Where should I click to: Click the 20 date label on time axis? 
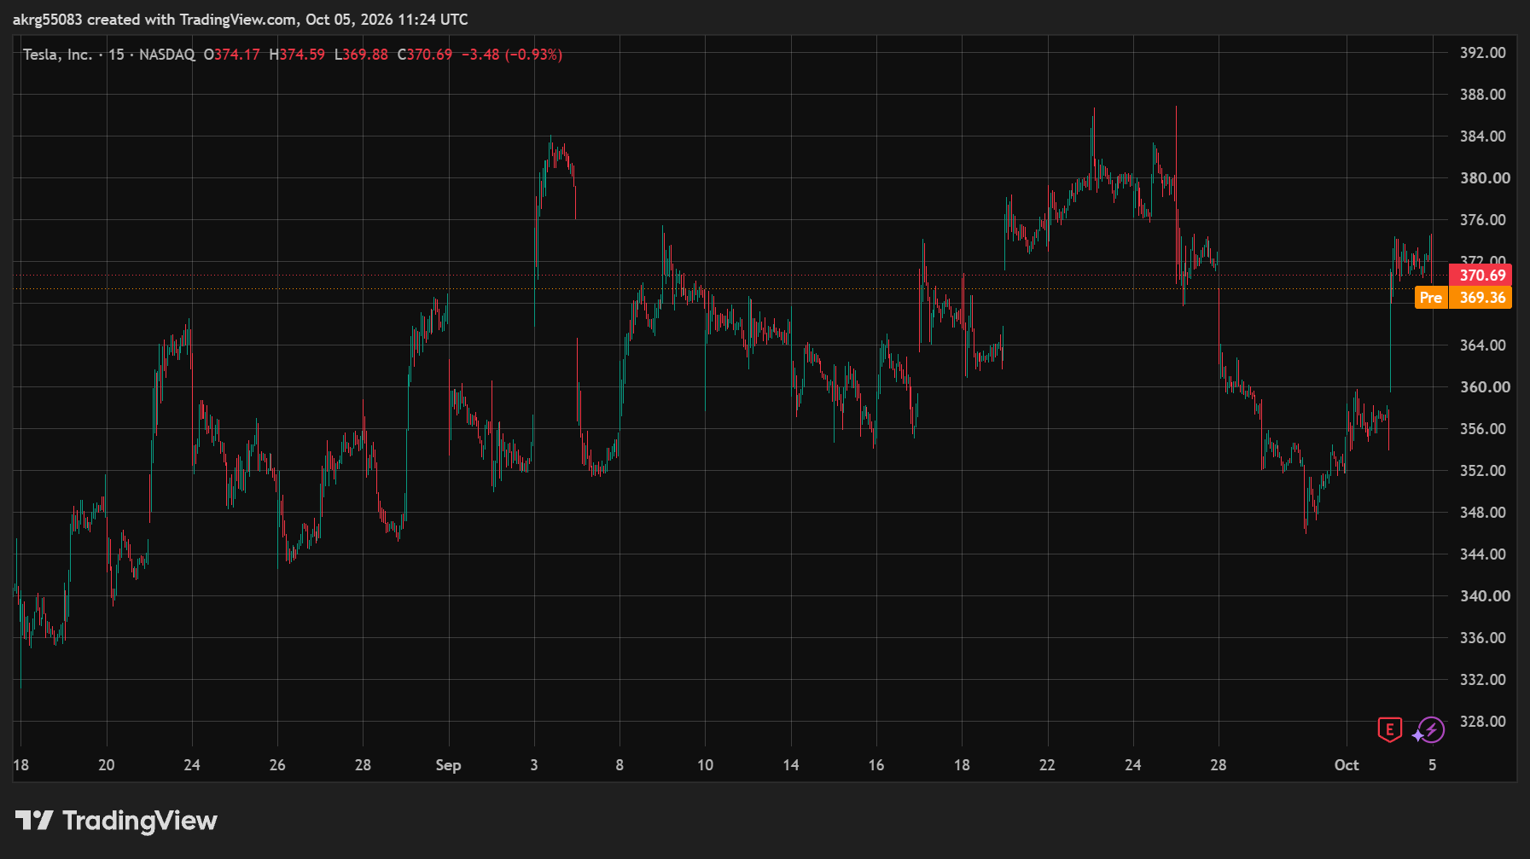107,765
